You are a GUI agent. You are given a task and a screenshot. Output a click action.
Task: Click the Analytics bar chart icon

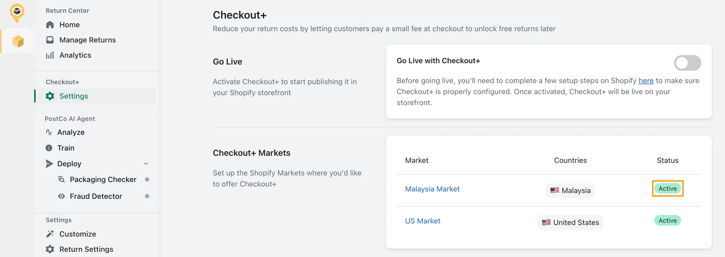click(x=50, y=55)
